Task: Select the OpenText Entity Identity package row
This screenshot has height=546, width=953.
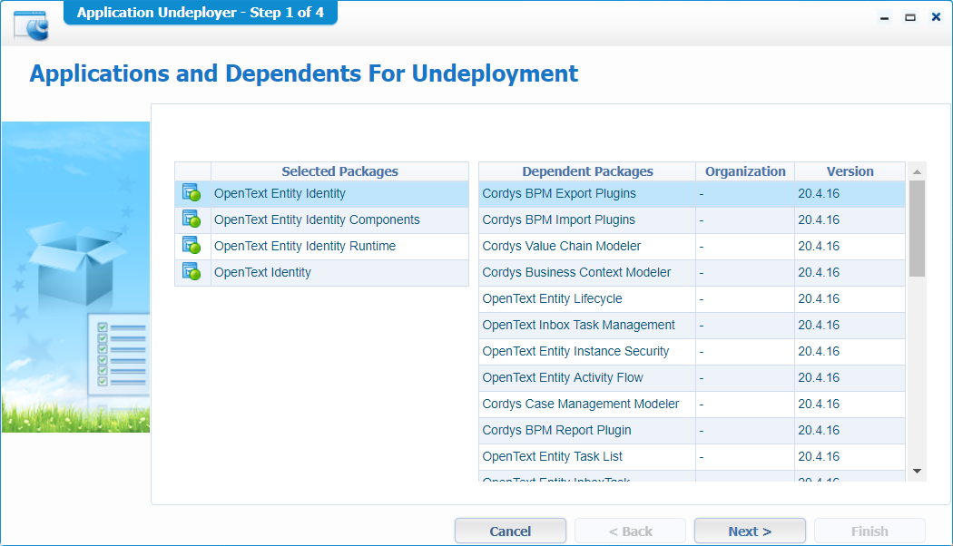Action: point(321,194)
